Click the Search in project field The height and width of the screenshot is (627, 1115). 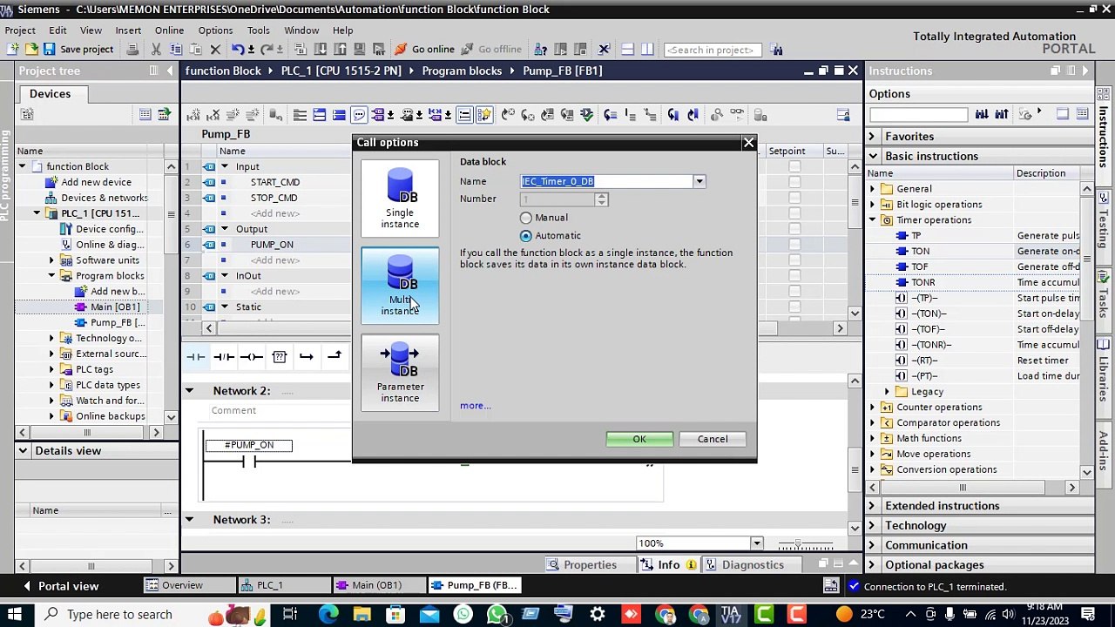[x=713, y=50]
